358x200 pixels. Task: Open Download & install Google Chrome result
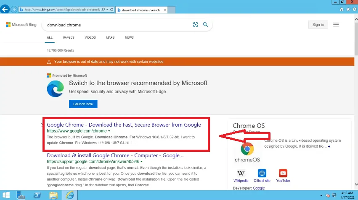tap(116, 156)
